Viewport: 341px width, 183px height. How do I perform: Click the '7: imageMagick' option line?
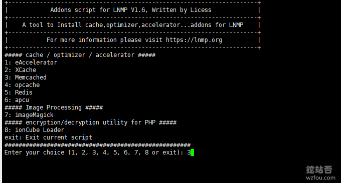[29, 115]
